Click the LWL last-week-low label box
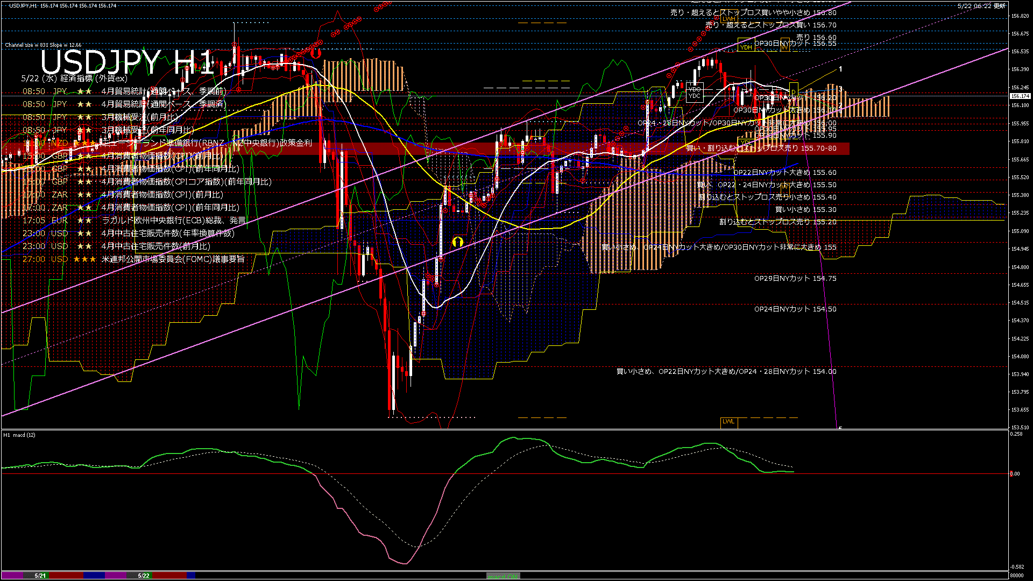Viewport: 1033px width, 581px height. [x=728, y=422]
